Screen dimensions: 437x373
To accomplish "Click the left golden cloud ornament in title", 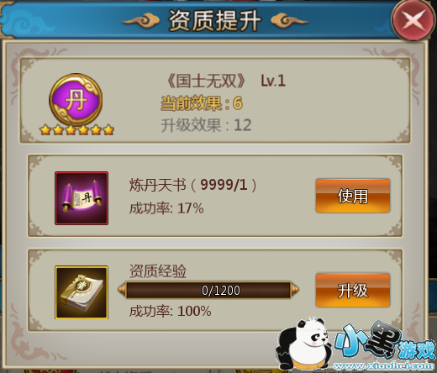I will (140, 21).
